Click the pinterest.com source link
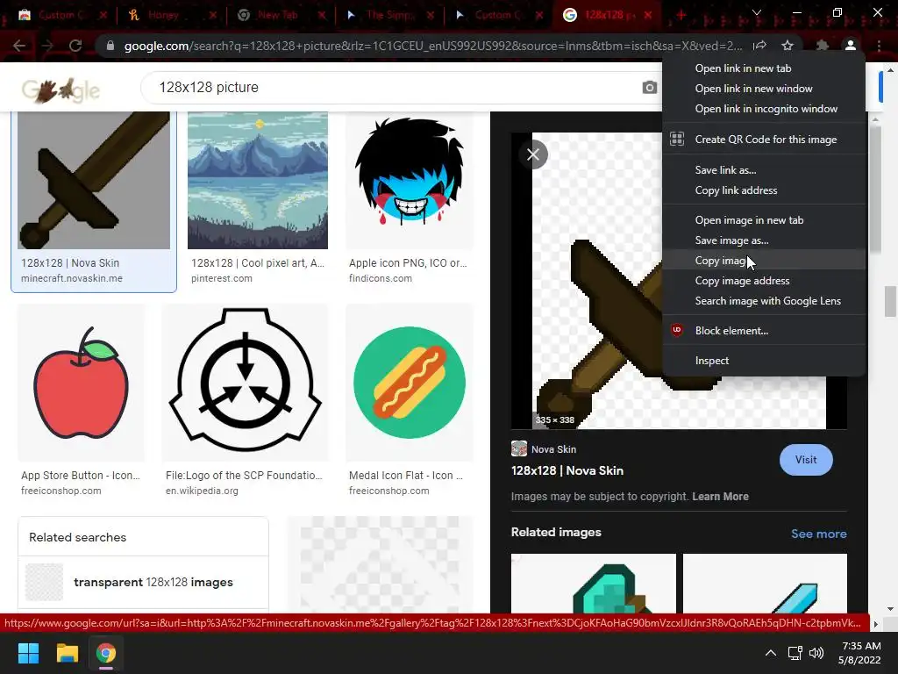 click(222, 278)
